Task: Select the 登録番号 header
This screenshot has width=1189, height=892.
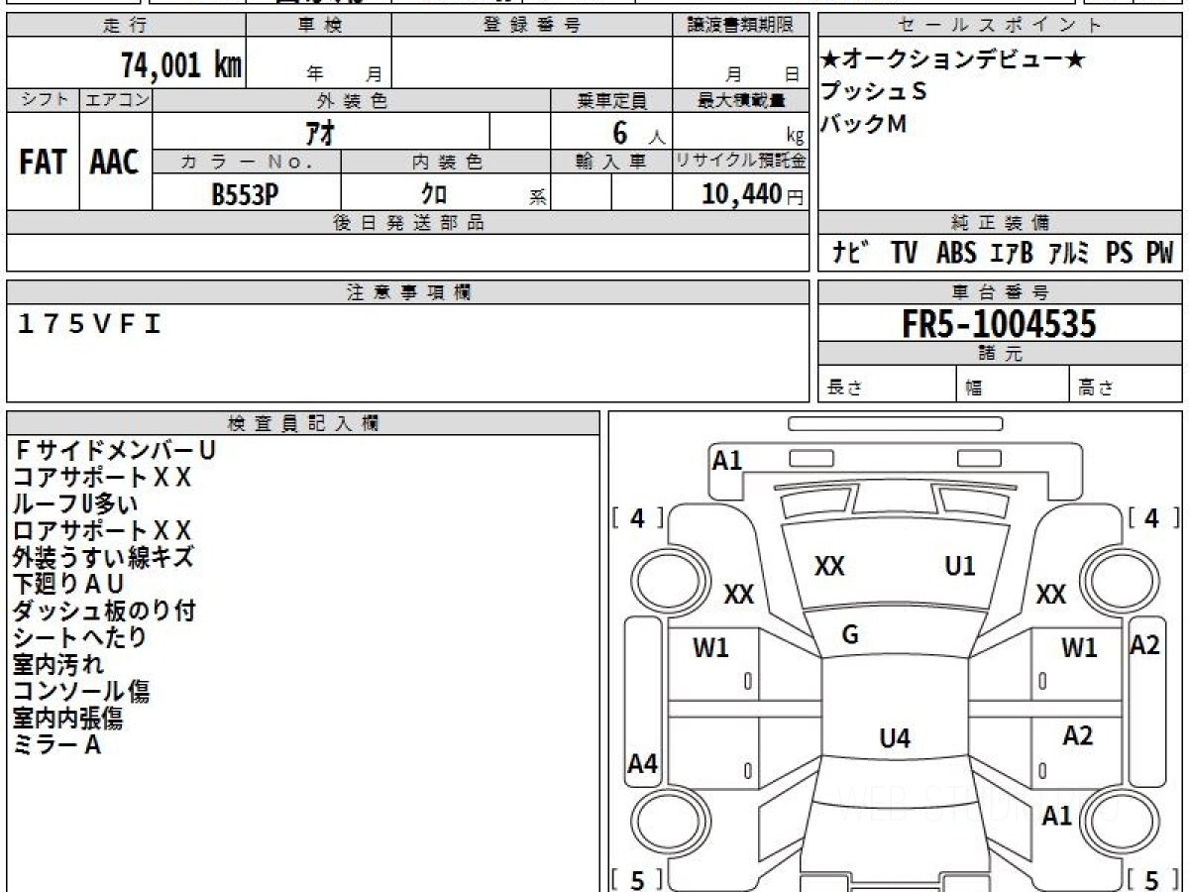Action: [x=532, y=26]
